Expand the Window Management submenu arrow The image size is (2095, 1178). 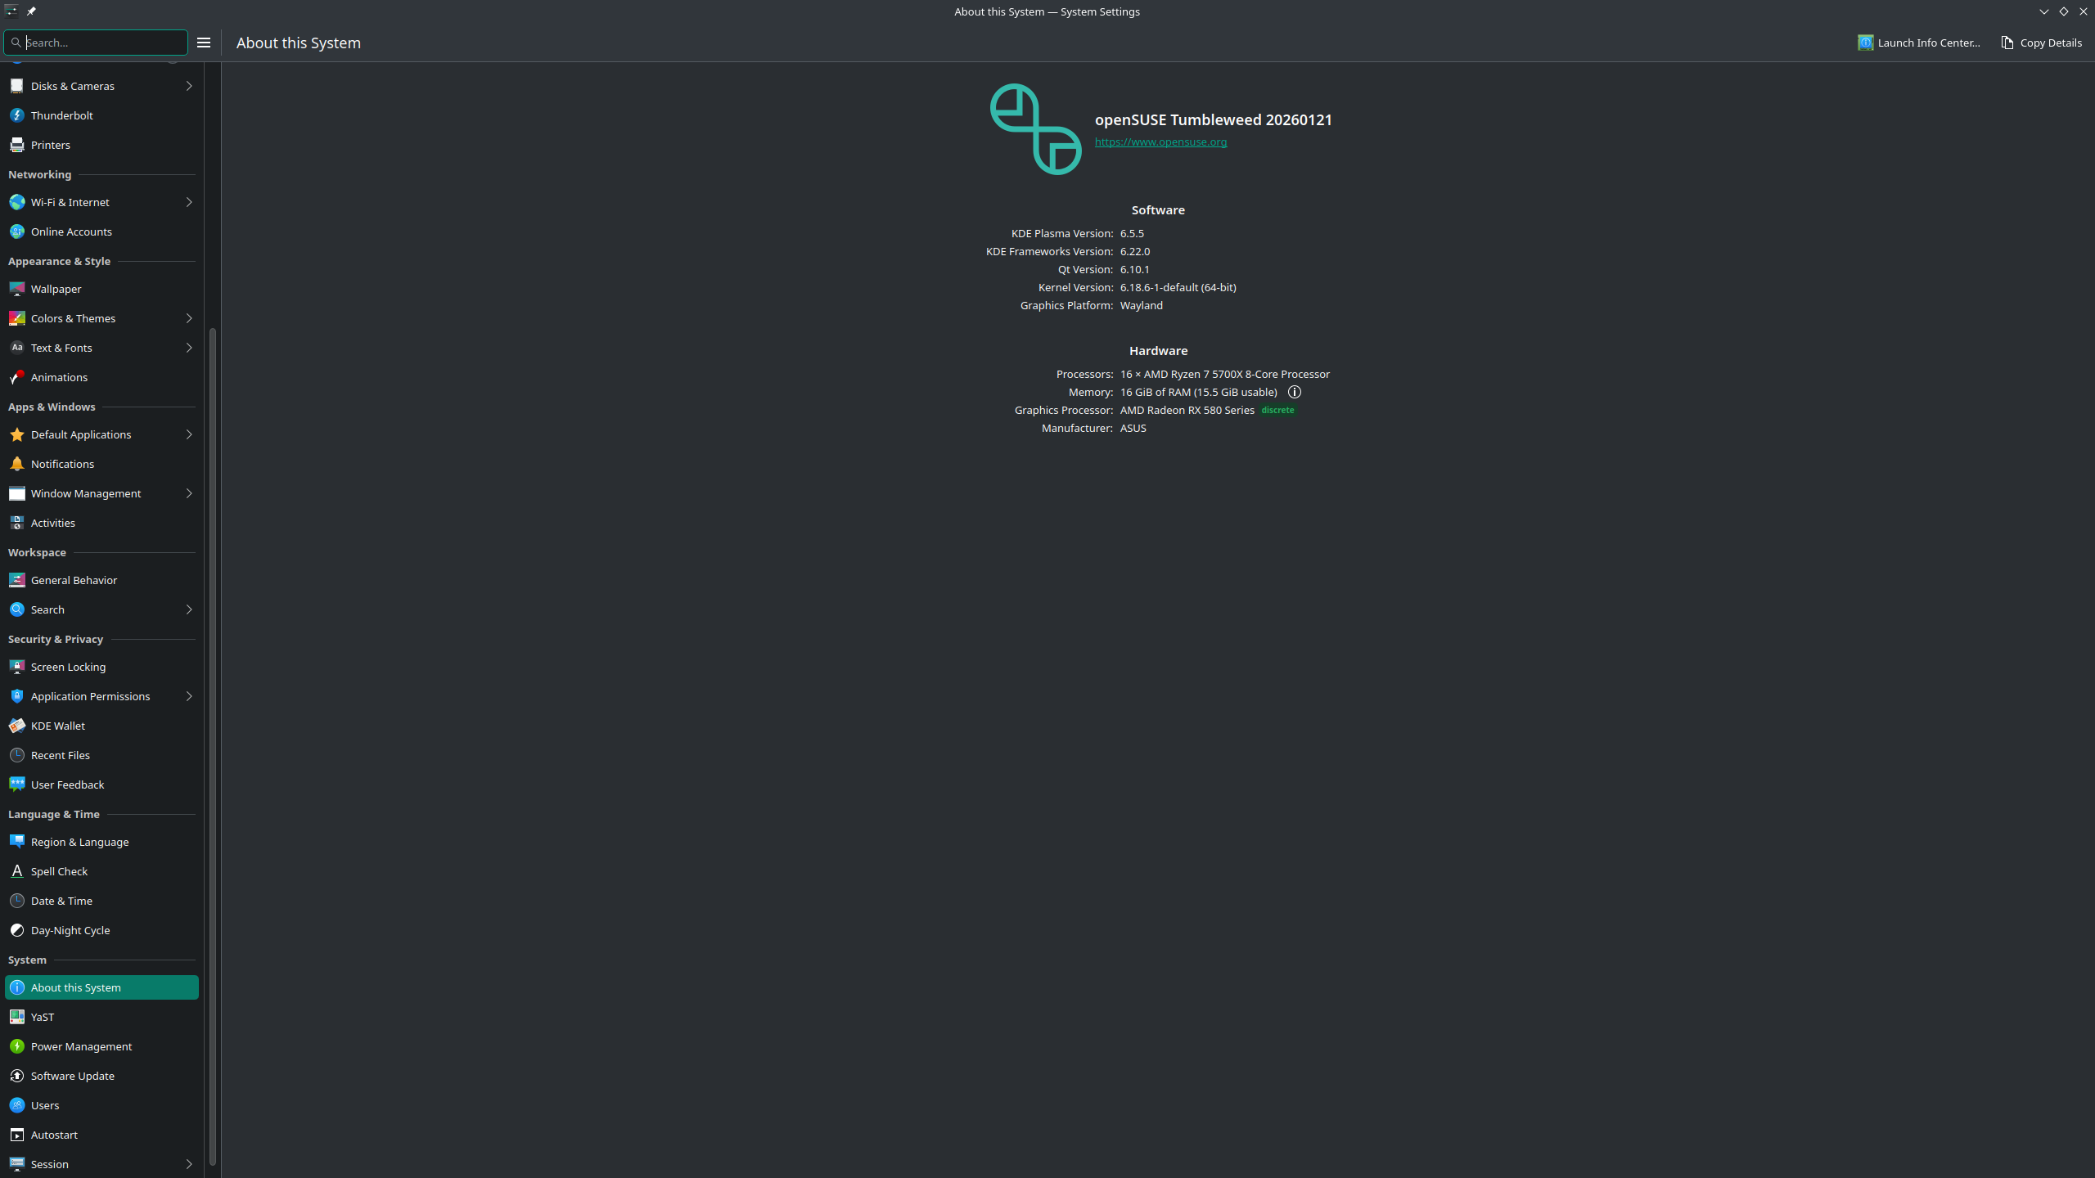click(x=189, y=493)
